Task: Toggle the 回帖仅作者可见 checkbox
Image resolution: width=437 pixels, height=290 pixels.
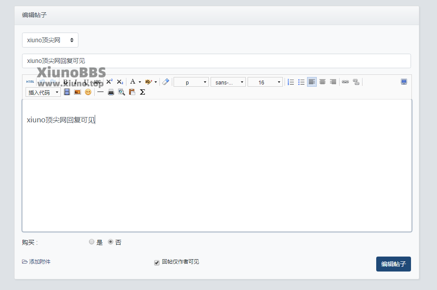Action: tap(157, 262)
